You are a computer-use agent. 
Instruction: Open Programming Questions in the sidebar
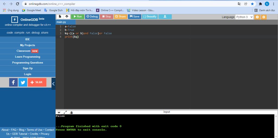pos(28,63)
